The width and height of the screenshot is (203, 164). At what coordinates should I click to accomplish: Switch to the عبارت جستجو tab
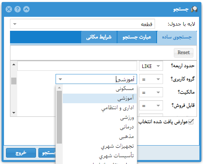coord(137,37)
